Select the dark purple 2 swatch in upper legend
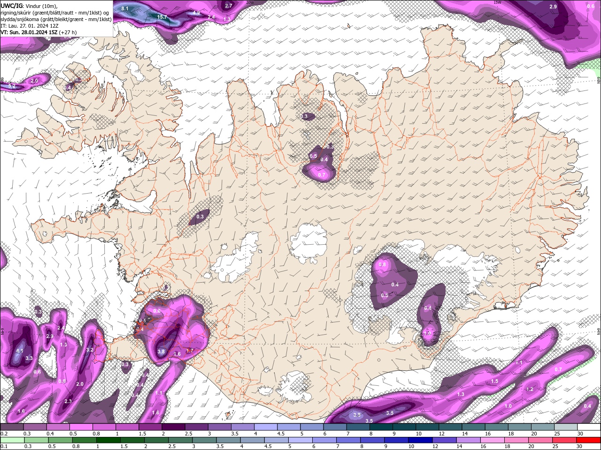The image size is (601, 450). tap(173, 427)
